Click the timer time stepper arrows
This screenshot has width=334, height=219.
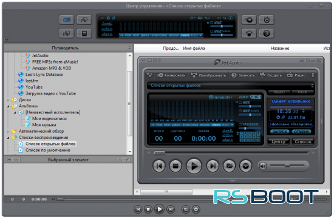pyautogui.click(x=303, y=111)
